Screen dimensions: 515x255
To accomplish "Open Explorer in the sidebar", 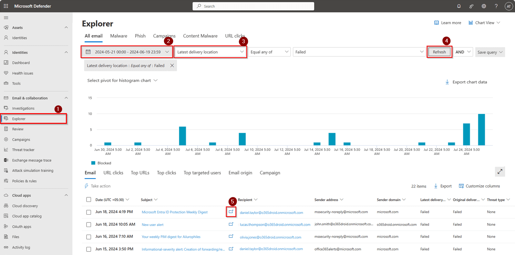I will (34, 119).
